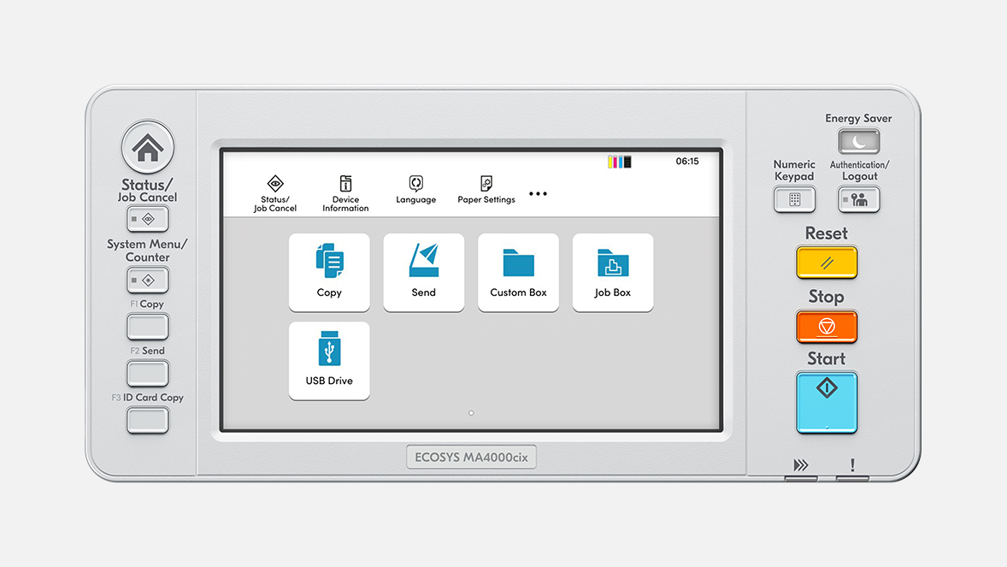Expand more options via the ellipsis
The image size is (1007, 567).
[x=538, y=193]
